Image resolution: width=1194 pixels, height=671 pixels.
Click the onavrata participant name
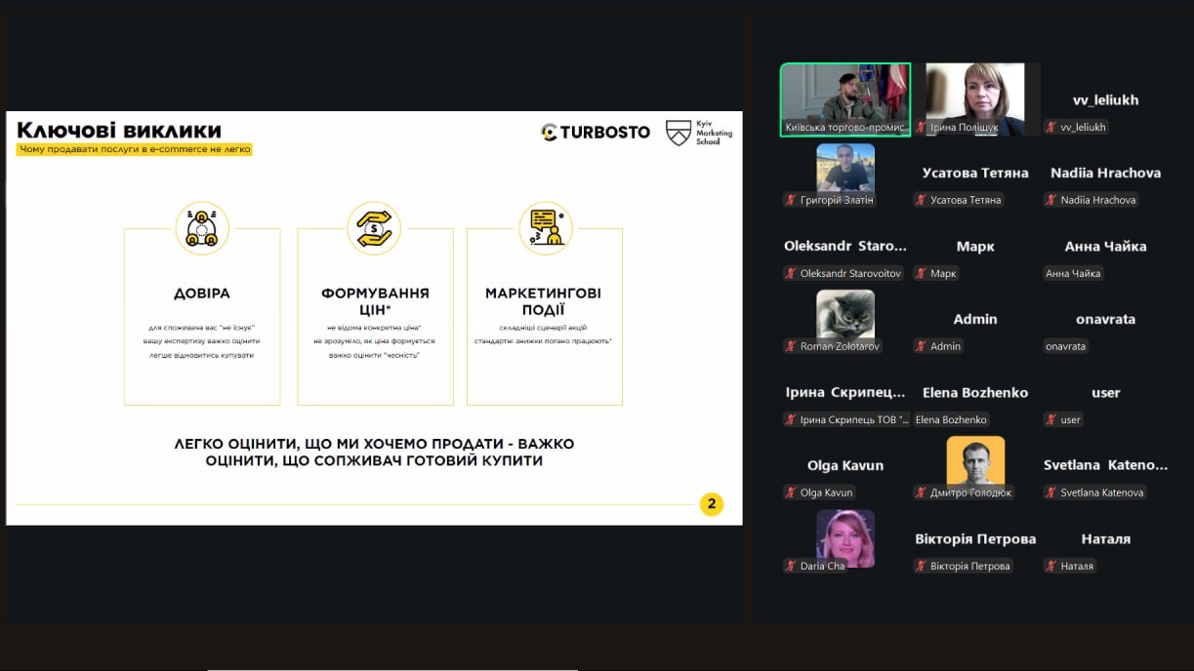(1105, 320)
